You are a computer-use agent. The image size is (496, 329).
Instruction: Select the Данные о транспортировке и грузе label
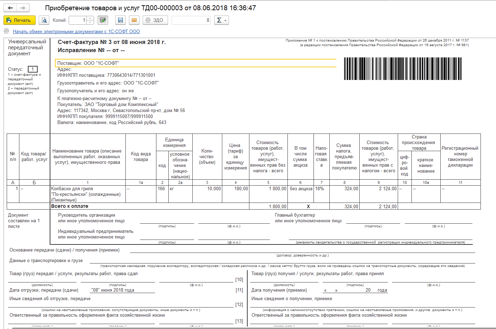coord(46,261)
